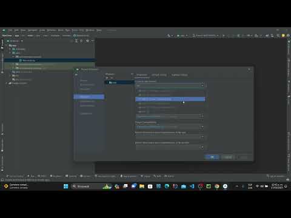
Task: Click Cancel in Project Structure dialog
Action: click(228, 157)
